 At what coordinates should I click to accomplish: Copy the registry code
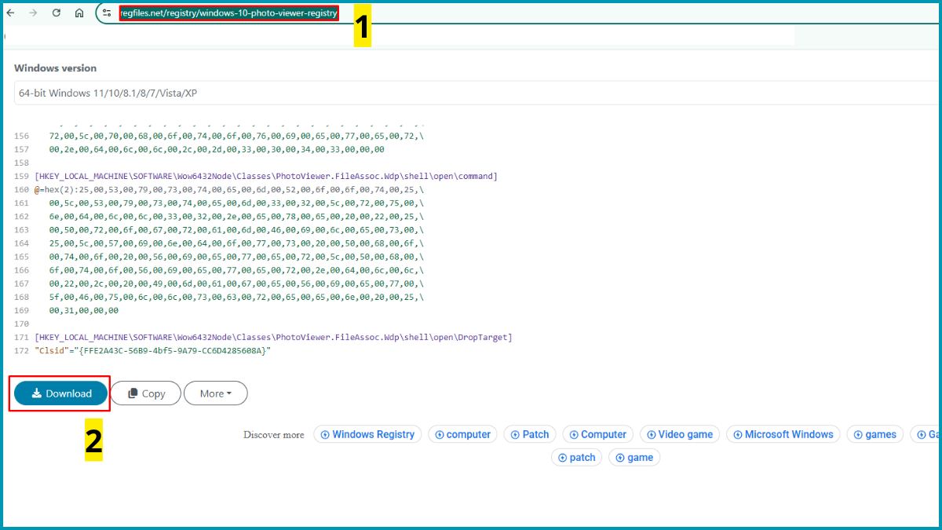(146, 393)
